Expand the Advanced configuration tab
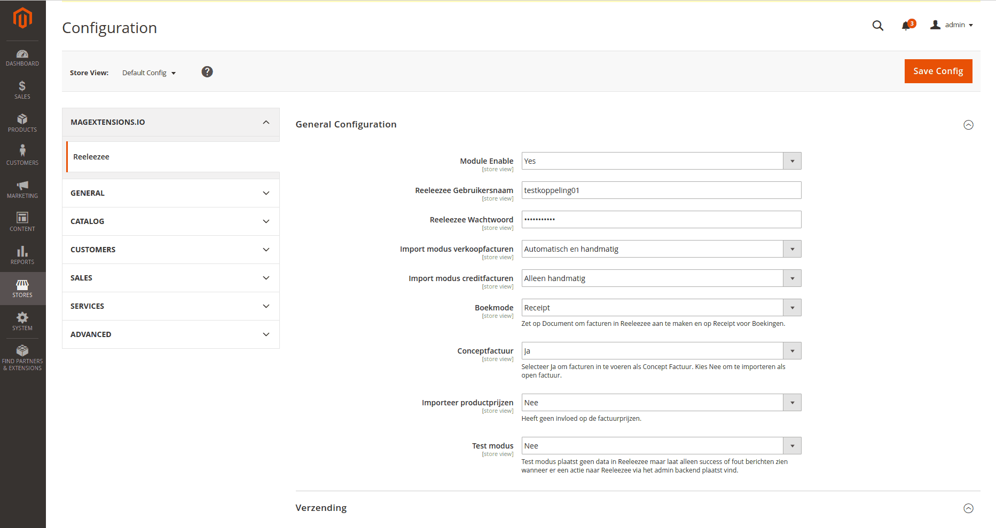The width and height of the screenshot is (996, 528). (x=171, y=334)
